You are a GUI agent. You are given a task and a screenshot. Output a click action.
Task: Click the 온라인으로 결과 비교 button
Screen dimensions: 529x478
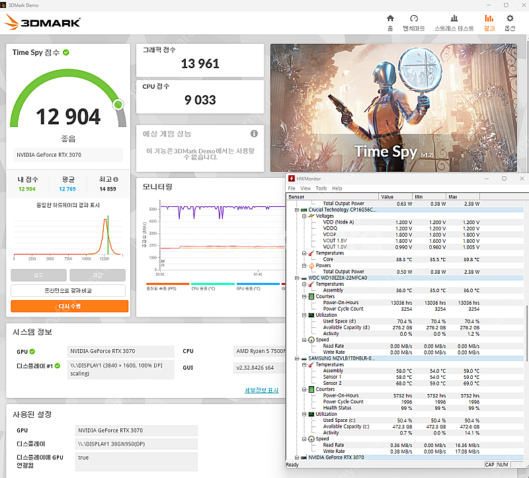pyautogui.click(x=68, y=290)
